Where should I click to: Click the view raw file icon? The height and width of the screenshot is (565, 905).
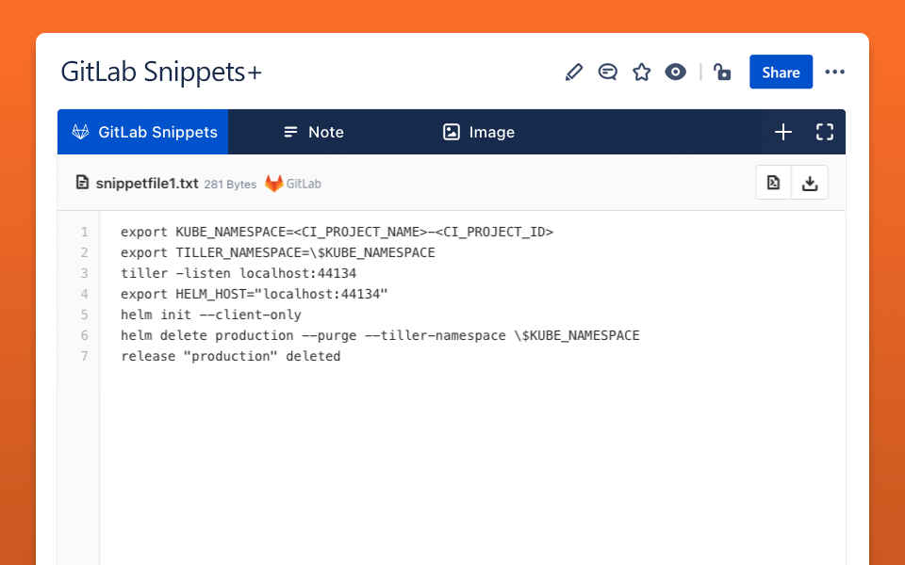click(x=773, y=183)
